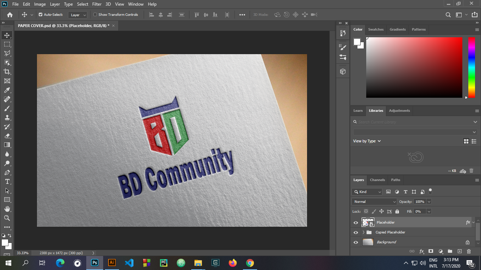This screenshot has width=481, height=270.
Task: Select the Object Selection tool
Action: 7,63
